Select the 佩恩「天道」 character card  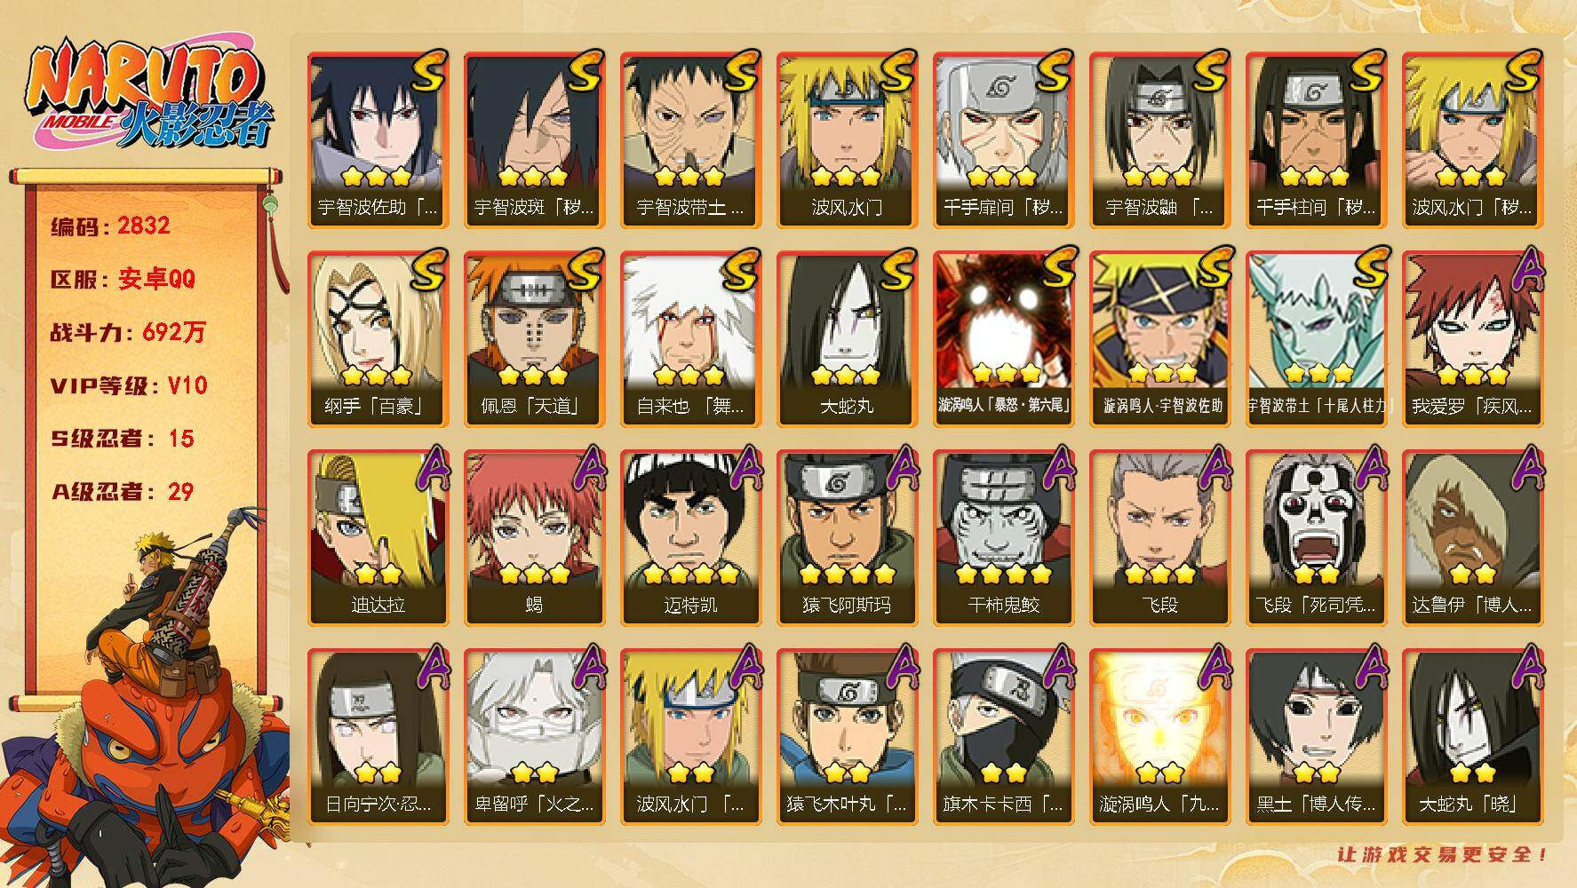[x=534, y=338]
